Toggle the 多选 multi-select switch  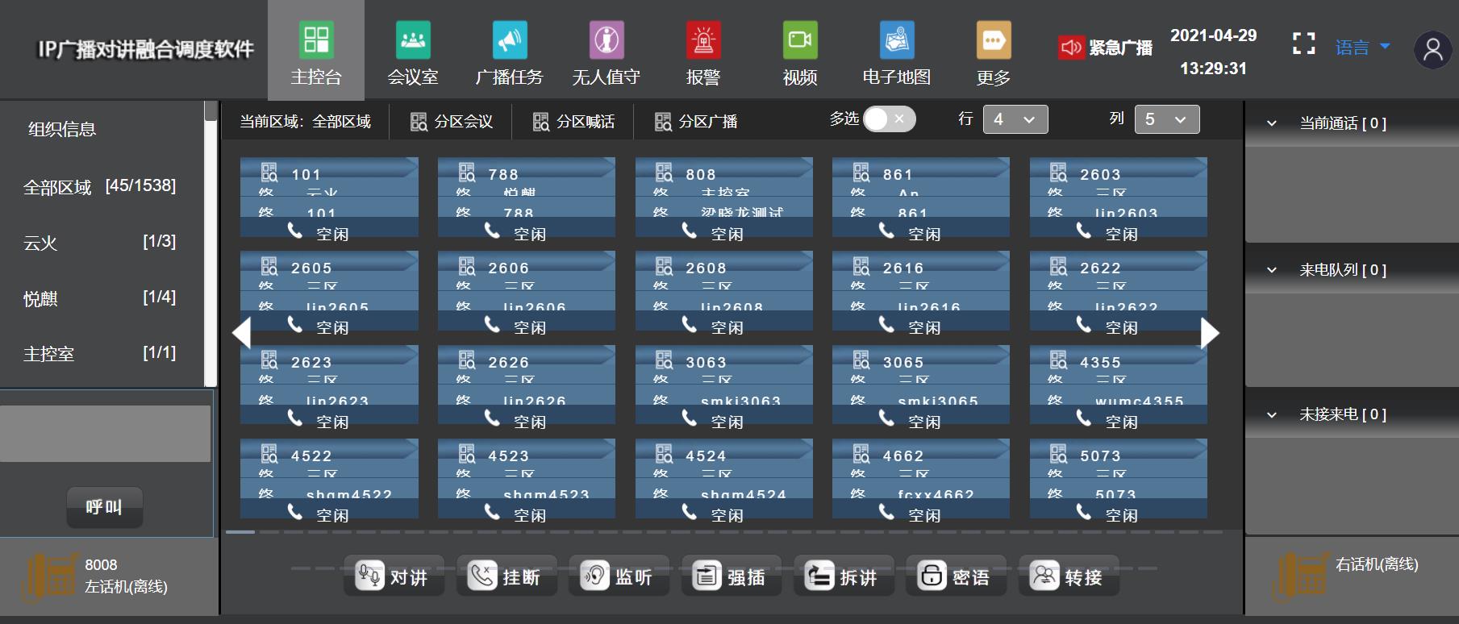tap(889, 119)
